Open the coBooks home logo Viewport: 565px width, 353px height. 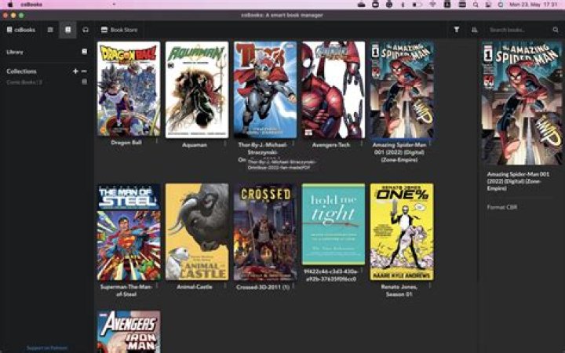click(x=21, y=30)
